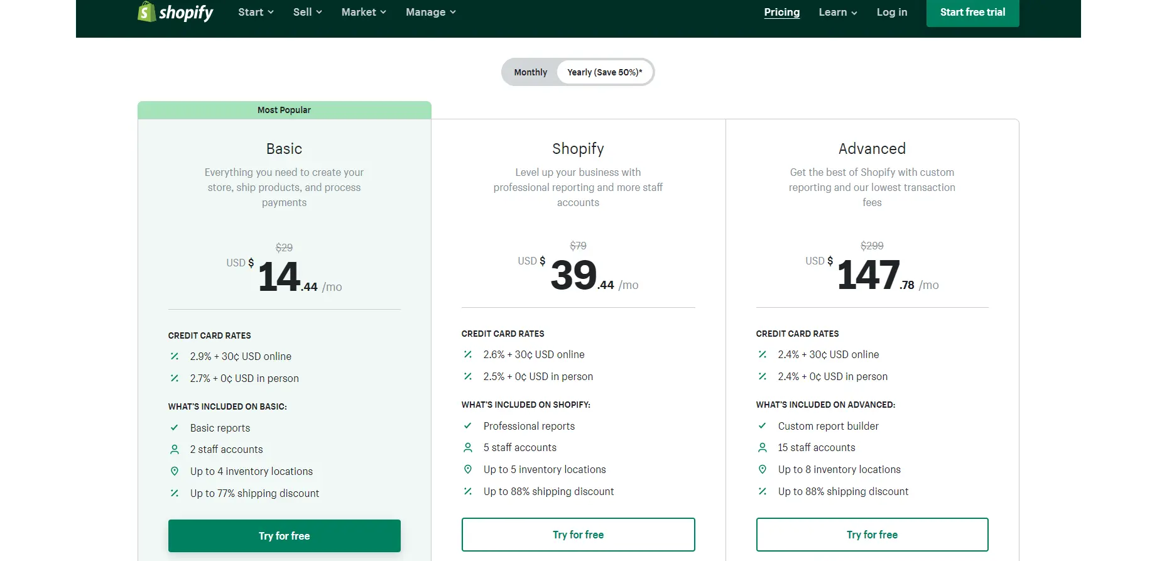Select Yearly (Save 50%) billing option

tap(605, 72)
